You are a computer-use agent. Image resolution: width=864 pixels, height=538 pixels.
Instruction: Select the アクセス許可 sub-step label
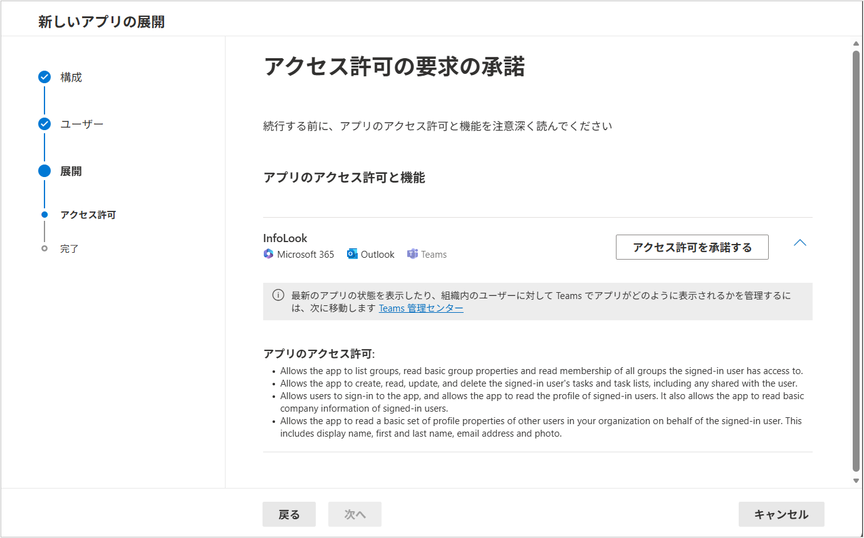(88, 215)
